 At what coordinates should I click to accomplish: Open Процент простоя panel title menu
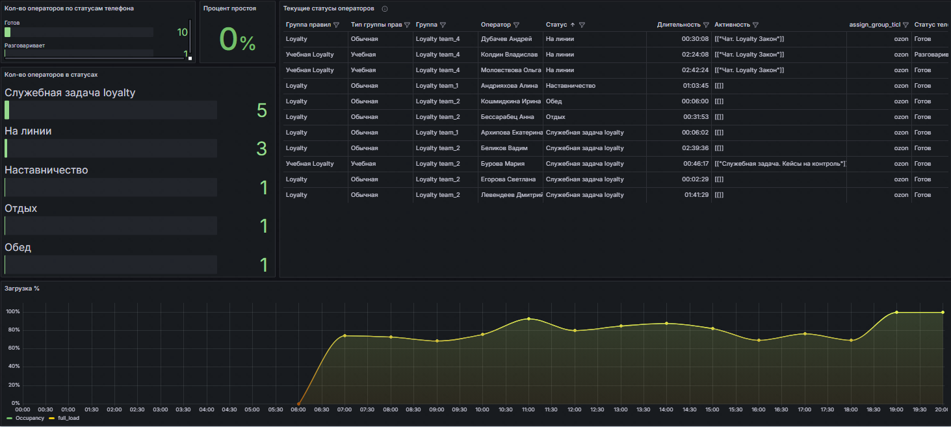pos(229,8)
